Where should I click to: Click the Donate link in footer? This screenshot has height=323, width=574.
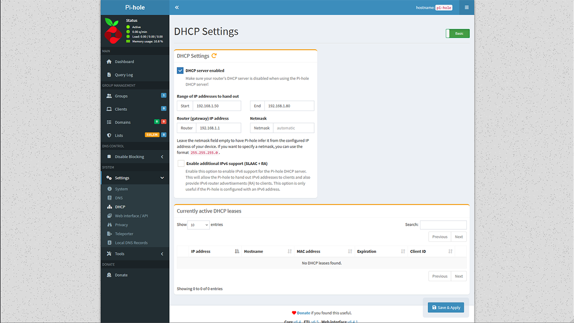(x=303, y=313)
